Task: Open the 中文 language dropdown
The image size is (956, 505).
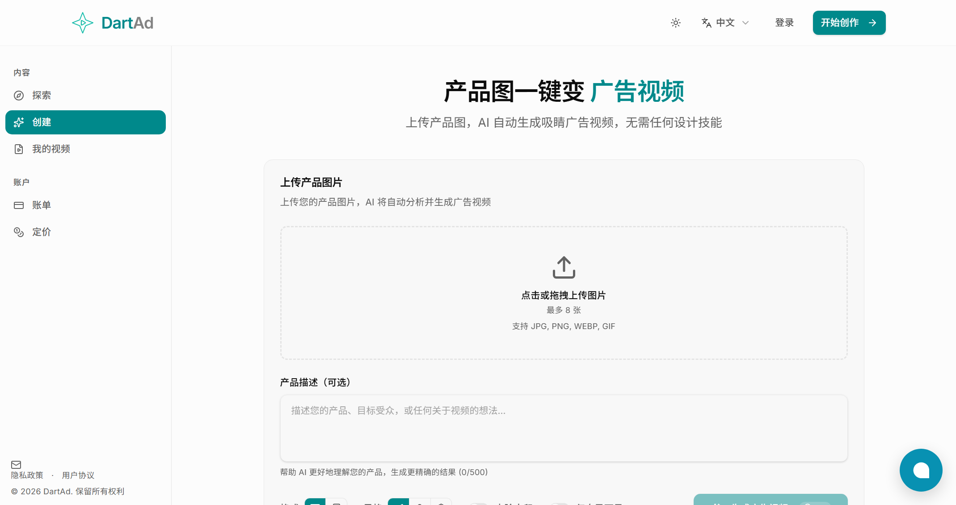Action: (725, 23)
